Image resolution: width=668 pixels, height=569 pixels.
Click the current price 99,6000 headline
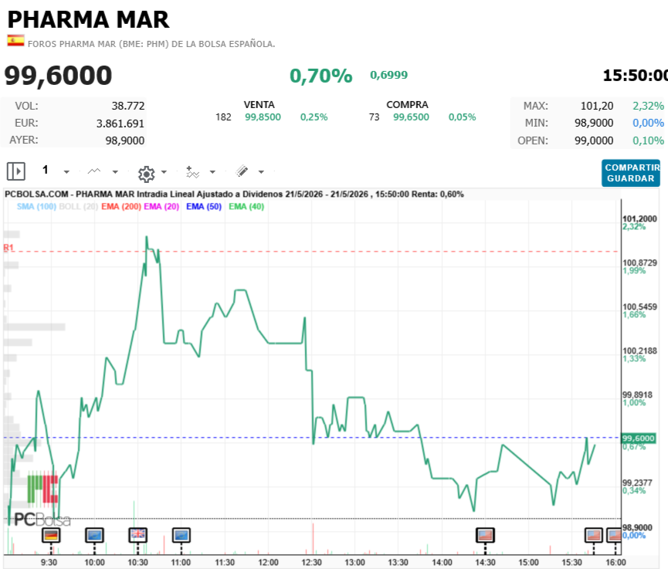tap(58, 76)
